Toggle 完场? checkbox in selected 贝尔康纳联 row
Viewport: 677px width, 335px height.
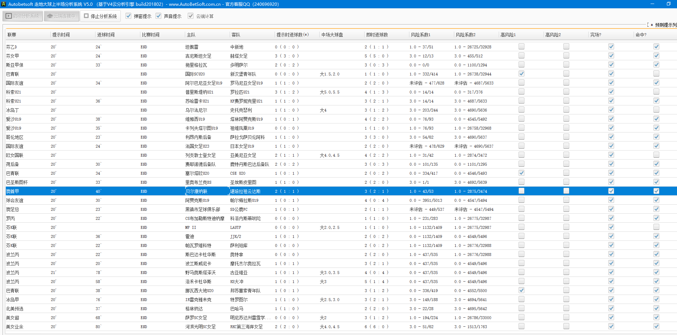611,191
